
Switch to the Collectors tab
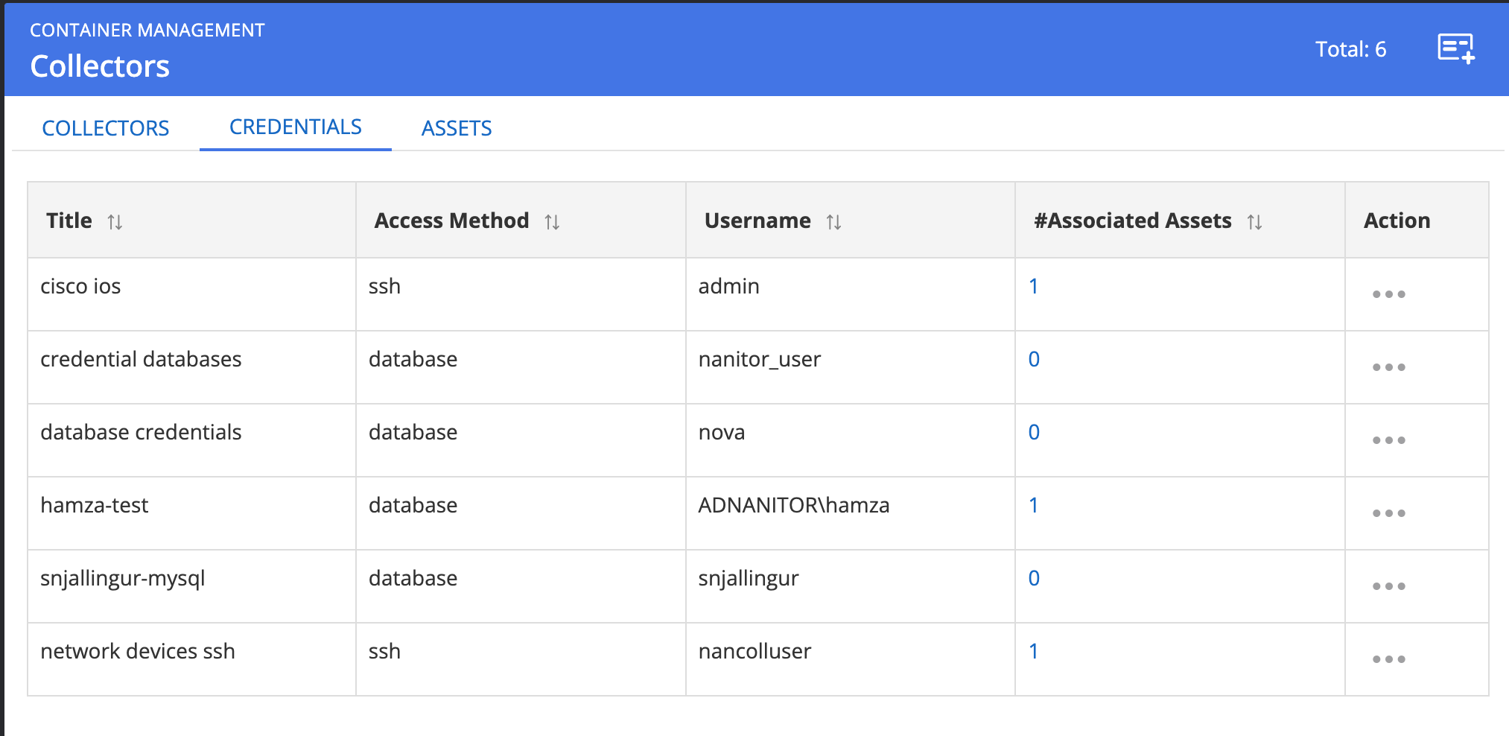pos(106,128)
